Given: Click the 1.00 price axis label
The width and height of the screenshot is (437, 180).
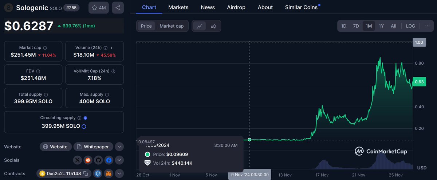Looking at the screenshot, I should tap(419, 43).
